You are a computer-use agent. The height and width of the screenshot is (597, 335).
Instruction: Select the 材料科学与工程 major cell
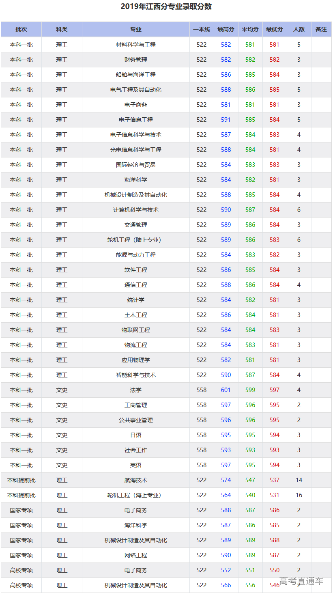135,45
